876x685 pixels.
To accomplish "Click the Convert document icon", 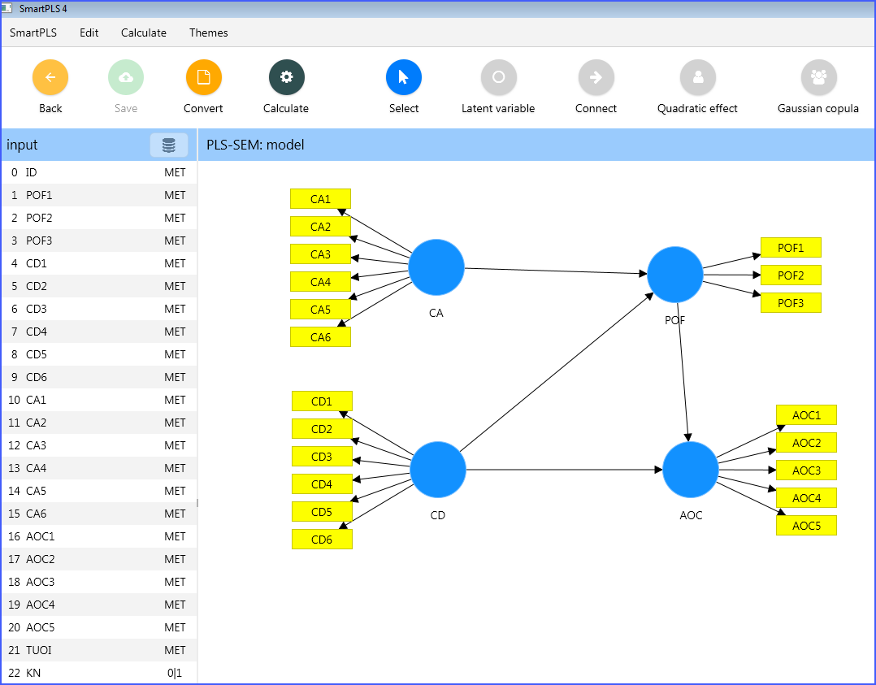I will click(203, 78).
